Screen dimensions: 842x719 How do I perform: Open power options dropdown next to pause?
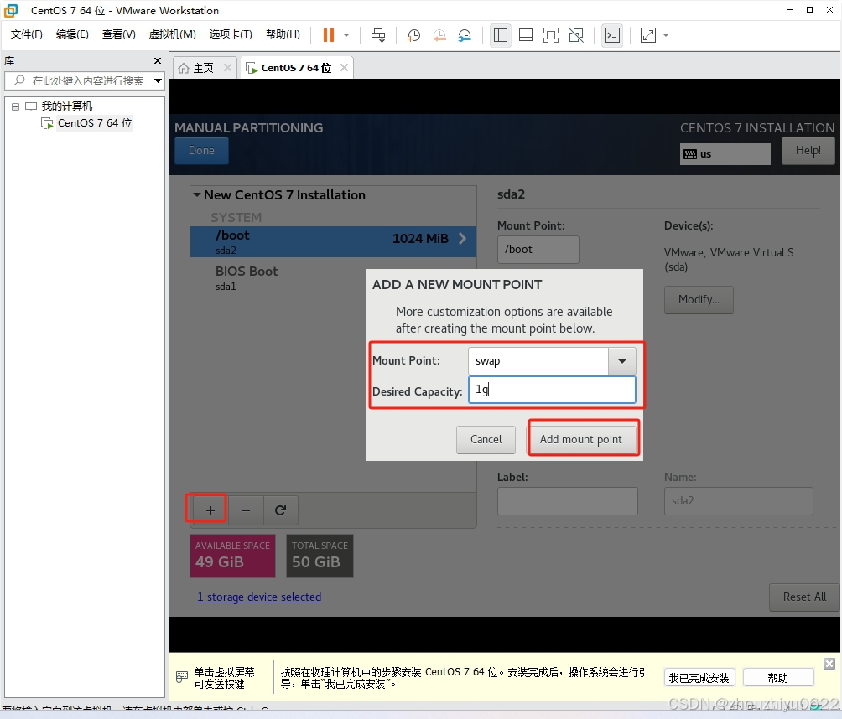pyautogui.click(x=346, y=35)
